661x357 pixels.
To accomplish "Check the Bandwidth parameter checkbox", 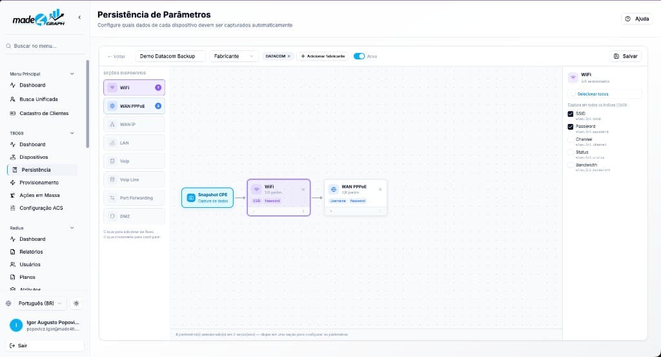I will click(x=571, y=165).
